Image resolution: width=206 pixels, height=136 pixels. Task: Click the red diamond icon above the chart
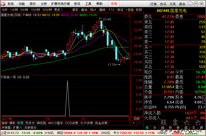coord(124,15)
